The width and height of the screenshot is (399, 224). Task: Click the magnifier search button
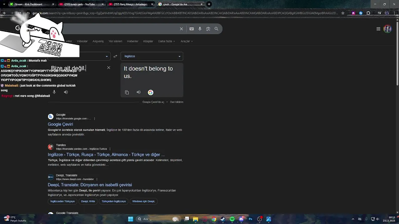point(216,29)
